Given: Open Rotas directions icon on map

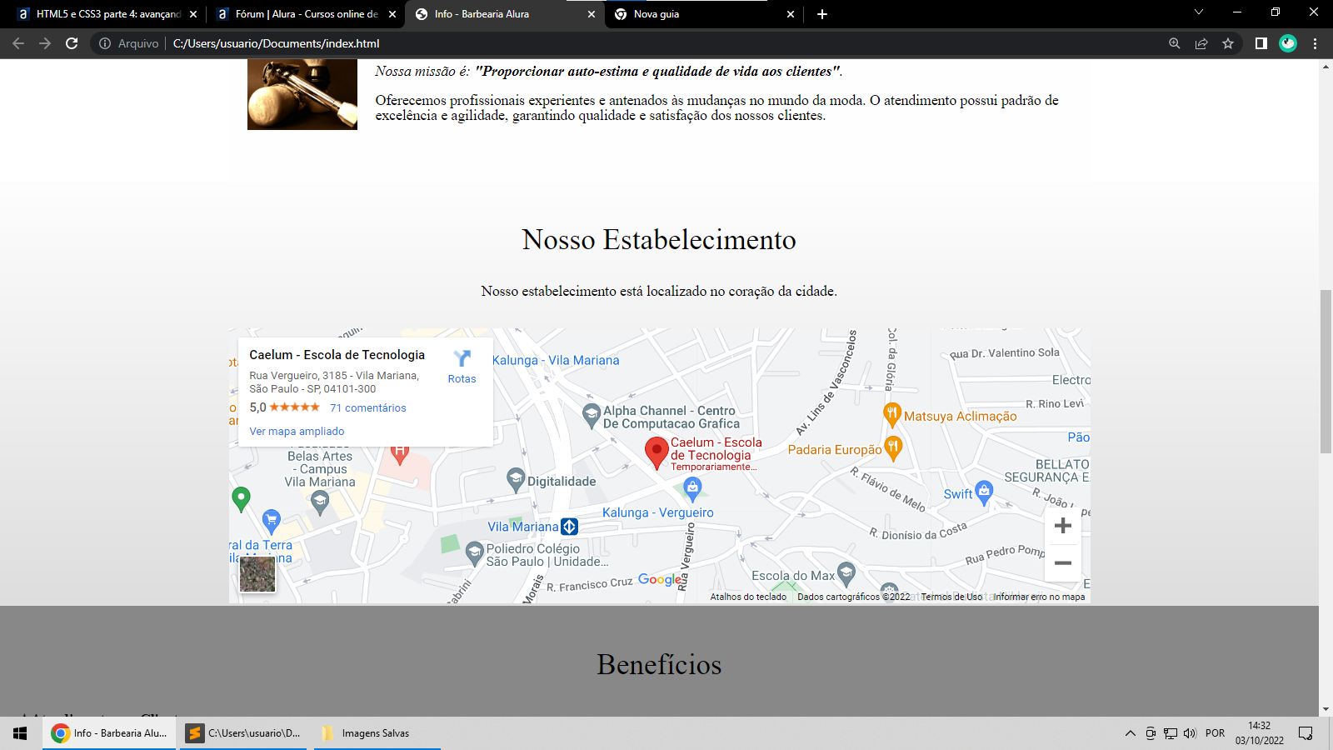Looking at the screenshot, I should [462, 359].
